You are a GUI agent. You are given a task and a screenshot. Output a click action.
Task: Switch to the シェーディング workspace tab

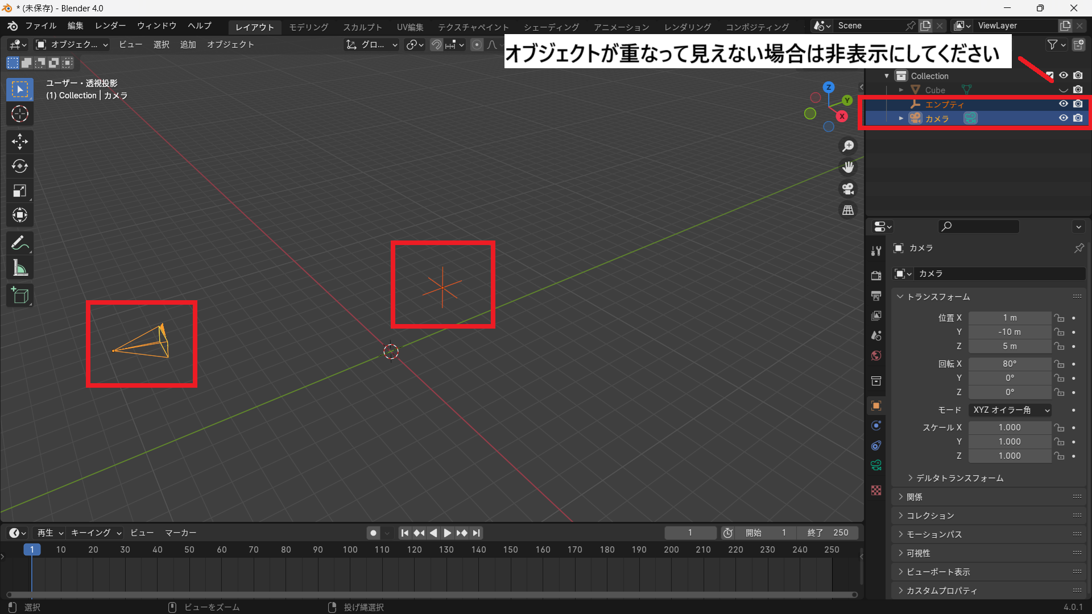coord(551,27)
